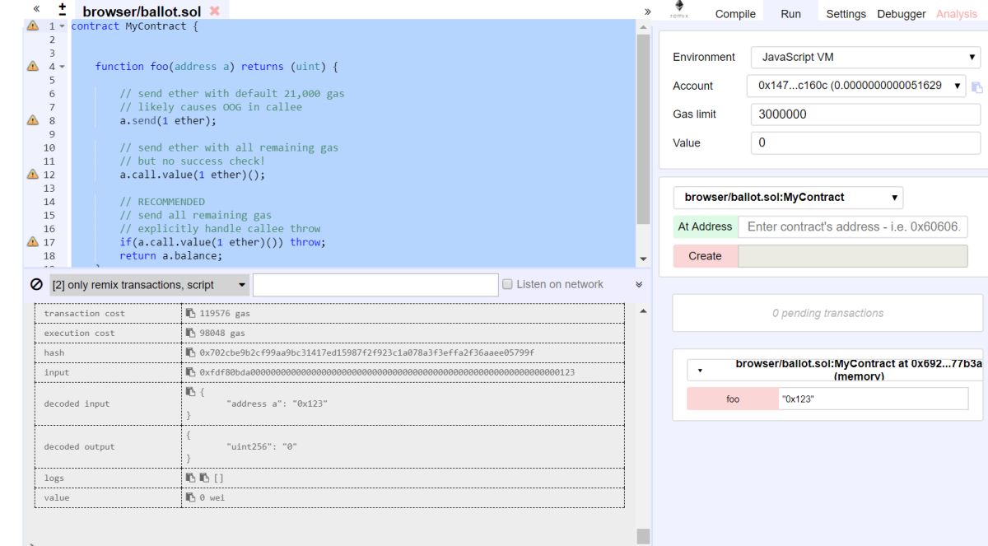Viewport: 988px width, 546px height.
Task: Clear the terminal with the circle-slash icon
Action: [x=36, y=285]
